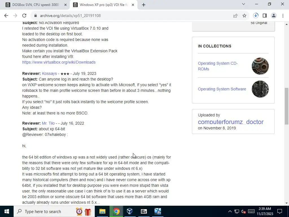Toggle the Chrome side panel
This screenshot has height=217, width=289.
[x=265, y=16]
